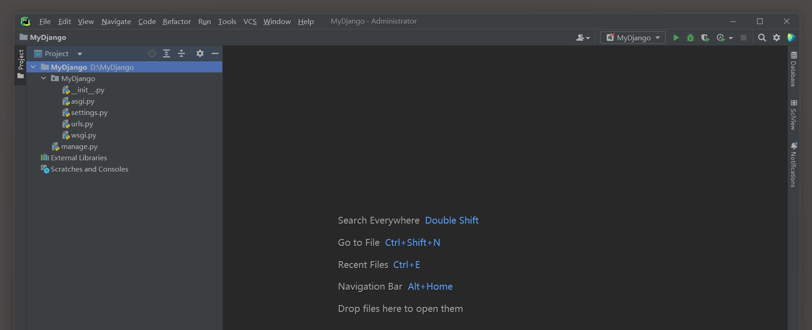Select settings.py in project tree
Screen dimensions: 812x330
85,112
